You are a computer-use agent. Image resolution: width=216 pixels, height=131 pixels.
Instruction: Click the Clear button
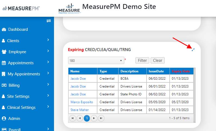158,61
